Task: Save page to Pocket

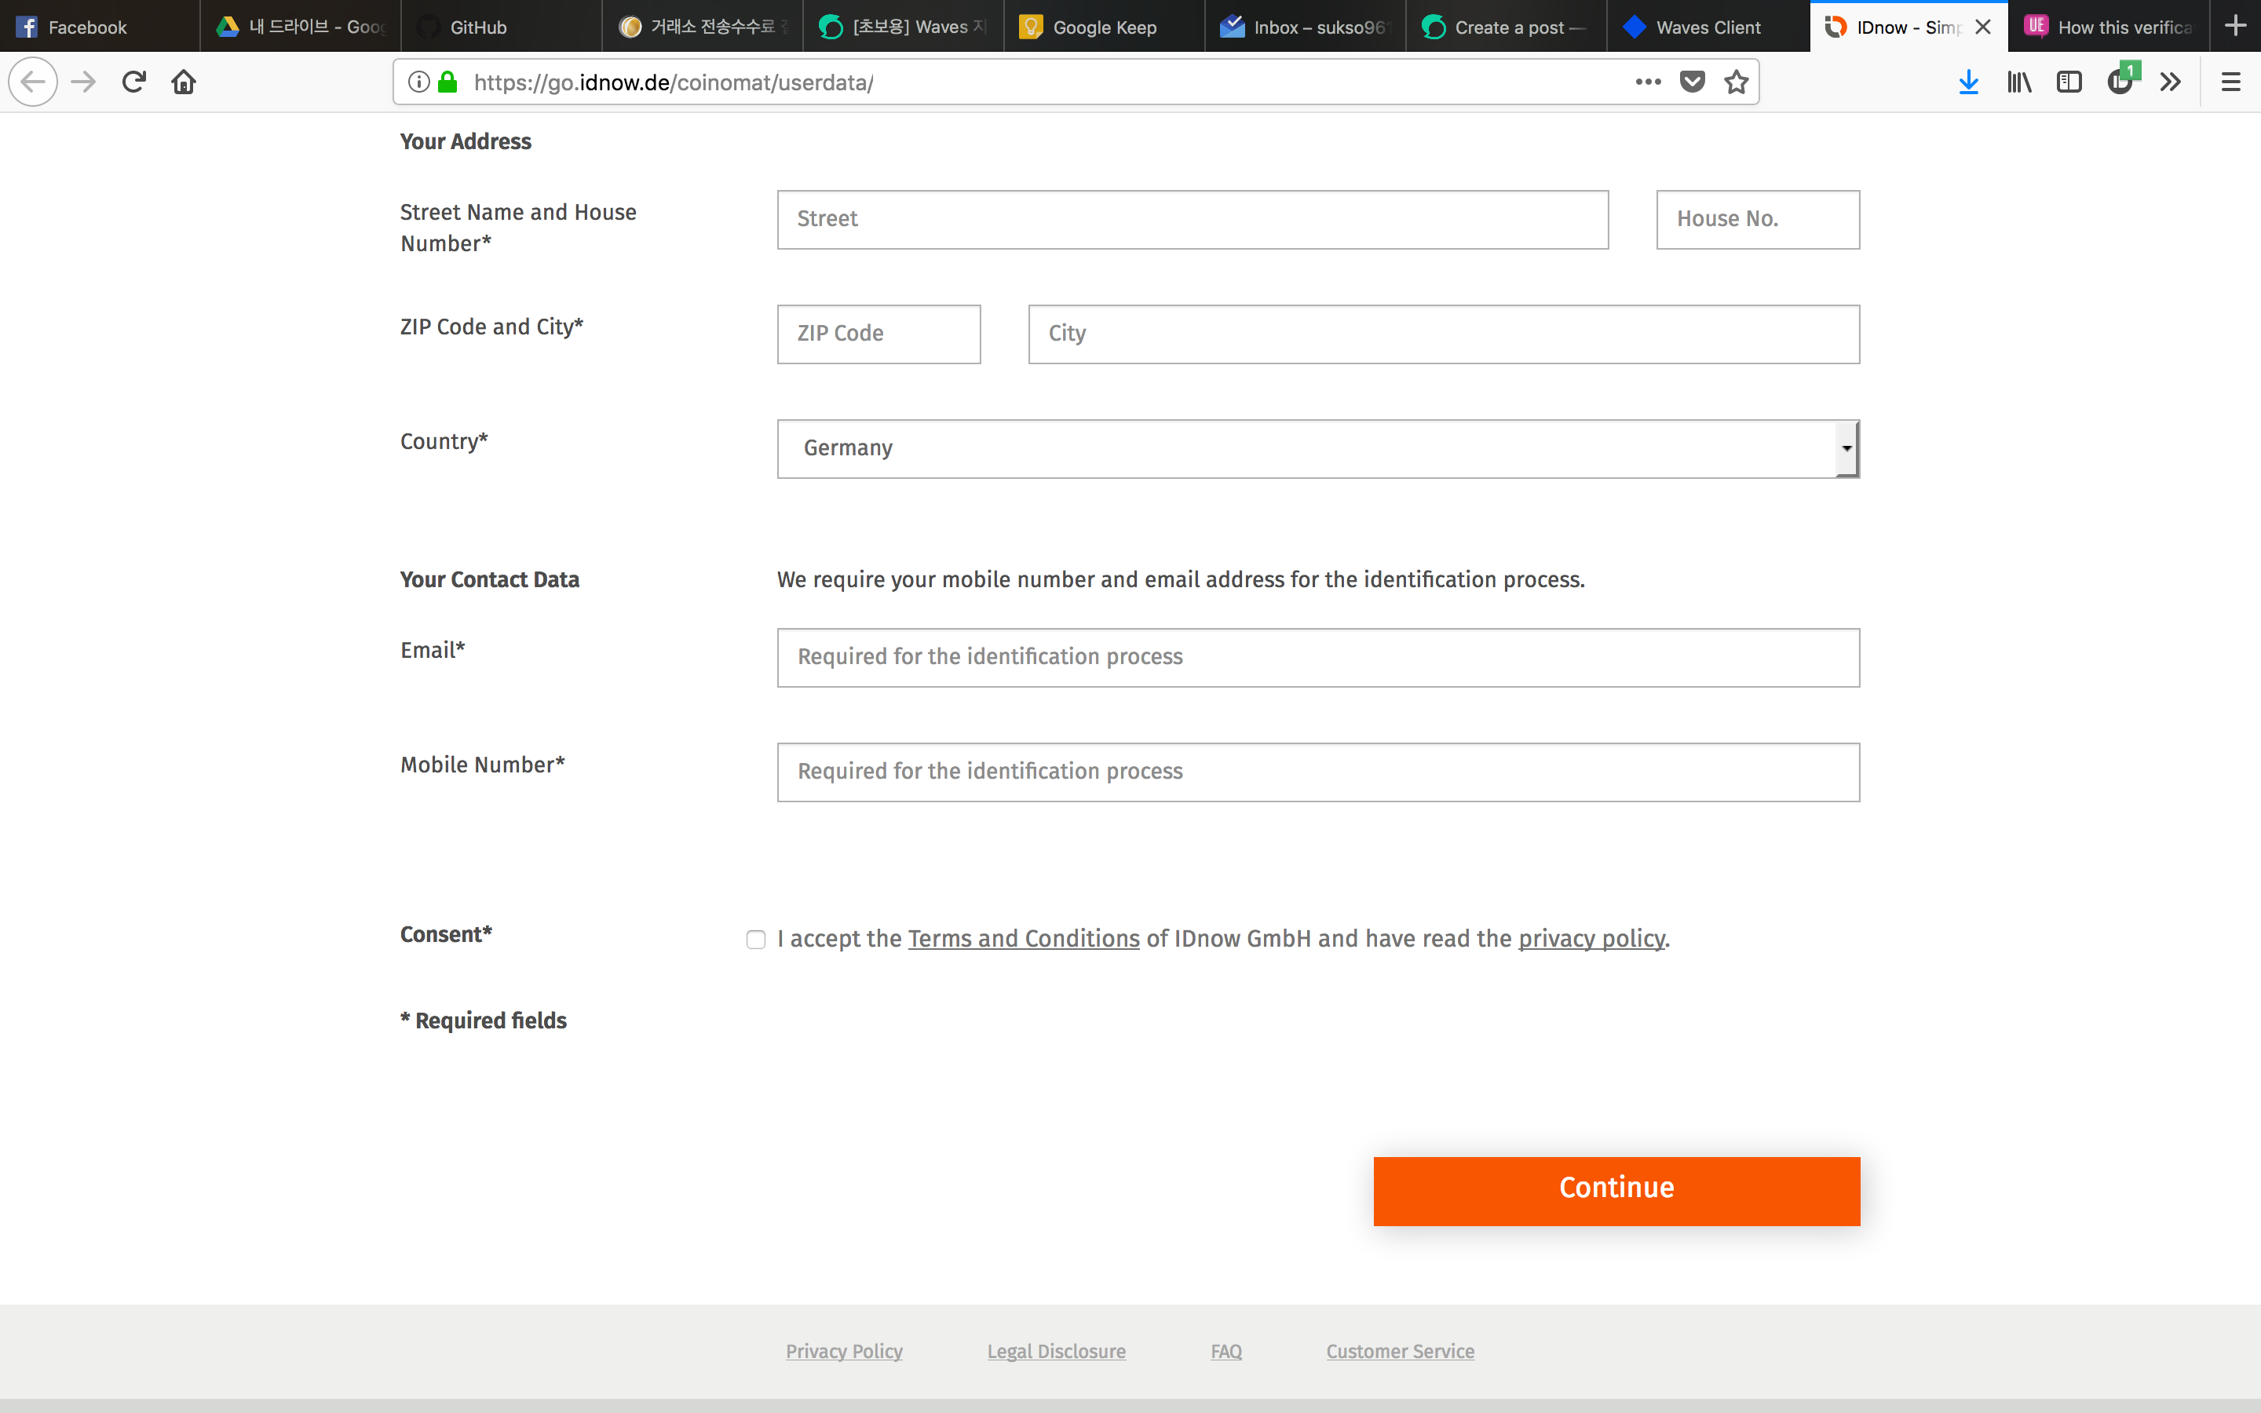Action: point(1692,82)
